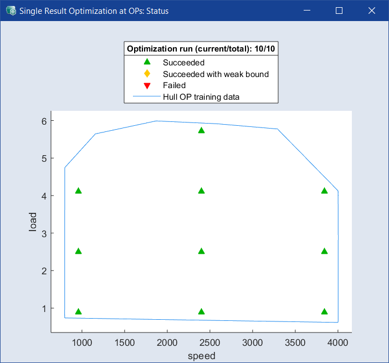389x363 pixels.
Task: Click the 'load' y-axis label
Action: click(33, 222)
